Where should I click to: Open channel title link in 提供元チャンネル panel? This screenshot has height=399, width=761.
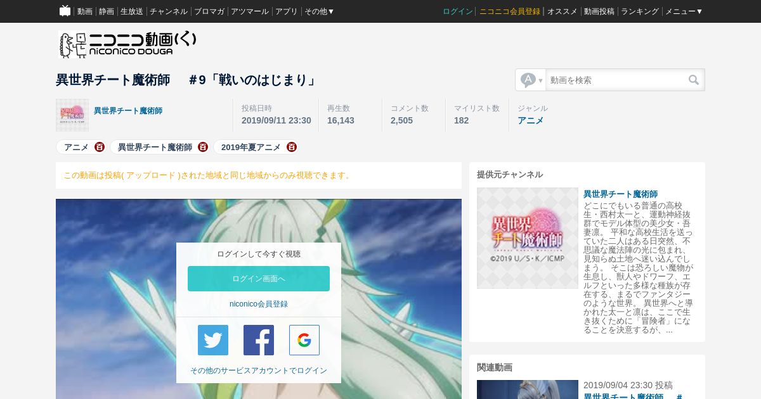click(x=620, y=194)
